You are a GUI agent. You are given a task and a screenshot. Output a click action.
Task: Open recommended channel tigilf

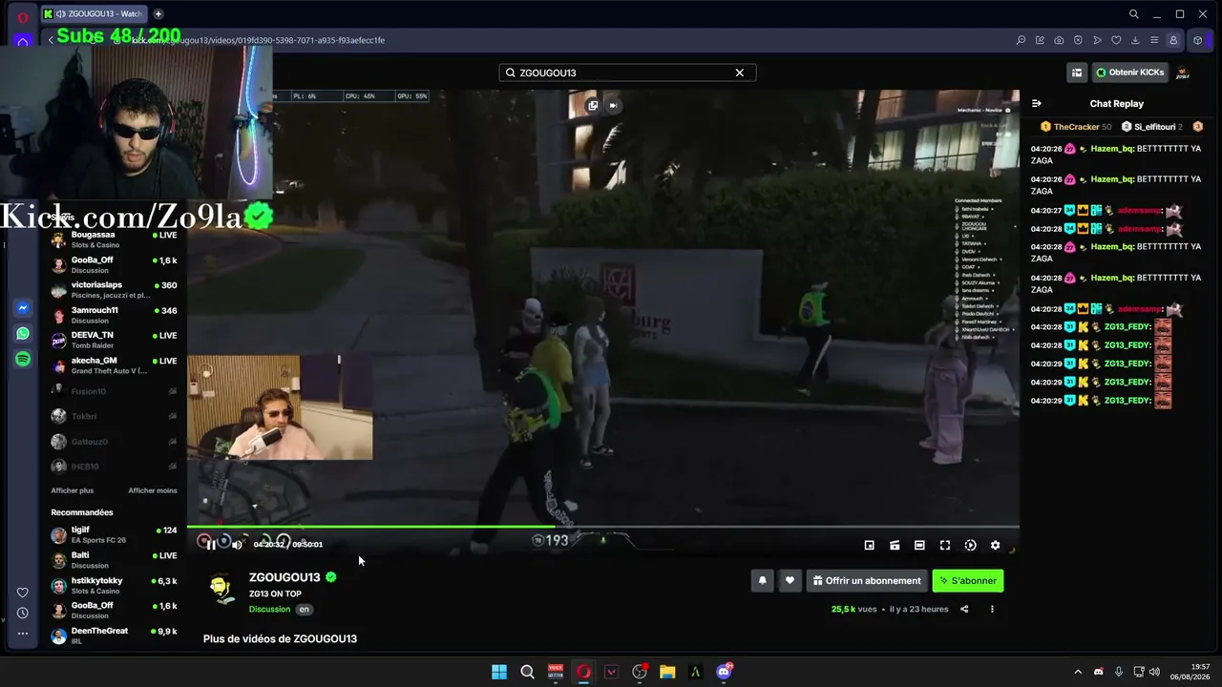coord(115,535)
